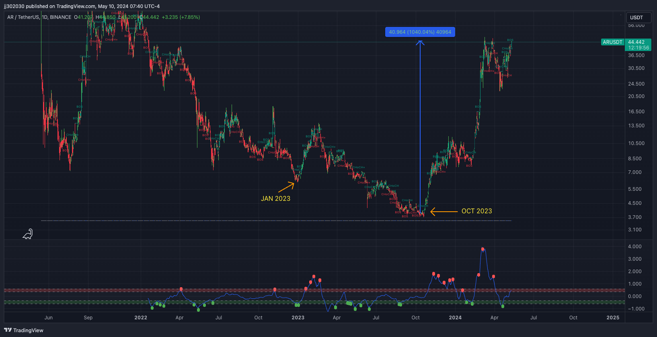Click the Oct label just before 2025

(x=573, y=318)
